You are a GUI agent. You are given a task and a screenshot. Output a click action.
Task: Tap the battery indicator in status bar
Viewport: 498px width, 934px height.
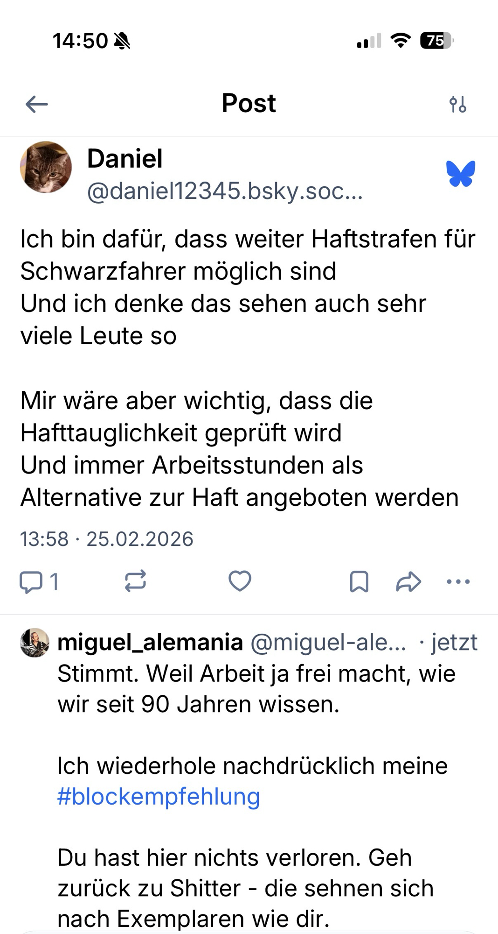tap(436, 41)
